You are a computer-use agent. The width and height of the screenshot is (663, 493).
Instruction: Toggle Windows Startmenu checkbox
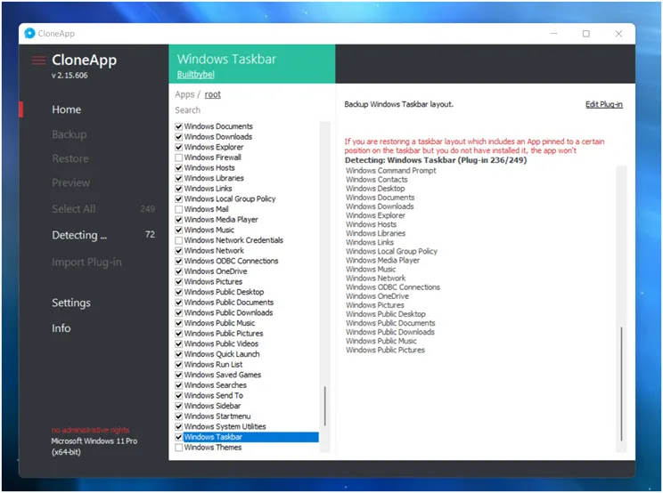(x=179, y=416)
